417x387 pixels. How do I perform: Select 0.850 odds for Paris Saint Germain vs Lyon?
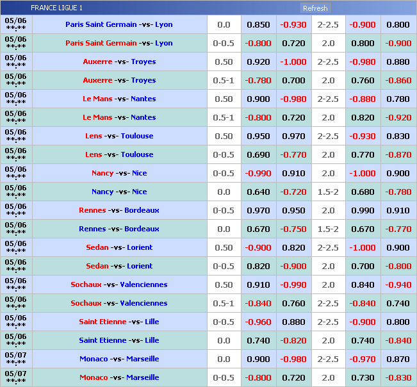pos(258,25)
